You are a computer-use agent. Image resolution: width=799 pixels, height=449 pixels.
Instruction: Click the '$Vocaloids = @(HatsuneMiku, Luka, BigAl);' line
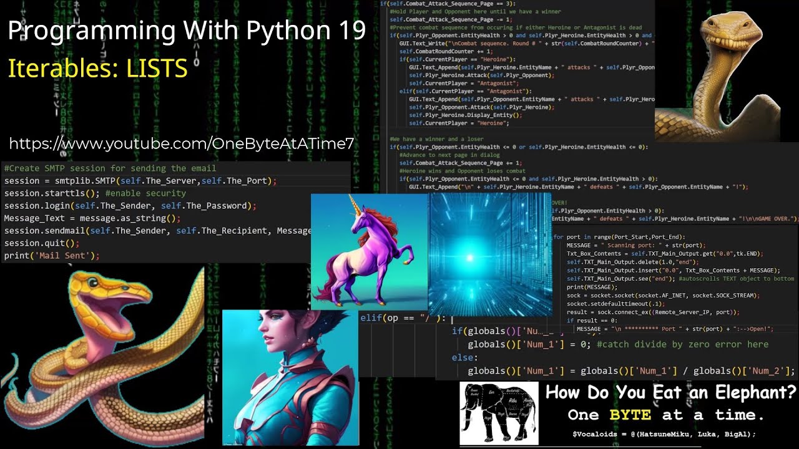(664, 434)
